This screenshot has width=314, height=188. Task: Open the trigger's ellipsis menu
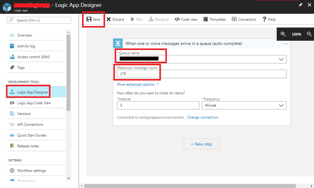286,44
